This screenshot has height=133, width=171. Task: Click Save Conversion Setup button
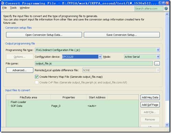[x=122, y=35]
